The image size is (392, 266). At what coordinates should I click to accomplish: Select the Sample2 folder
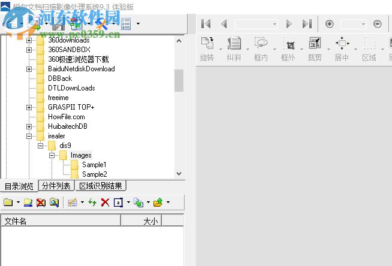95,174
